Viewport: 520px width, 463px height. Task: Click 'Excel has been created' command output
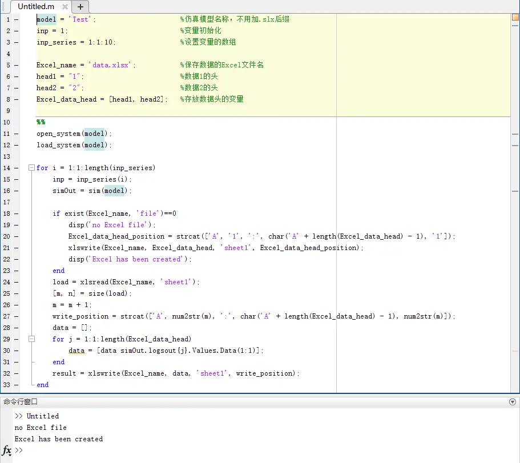tap(59, 439)
